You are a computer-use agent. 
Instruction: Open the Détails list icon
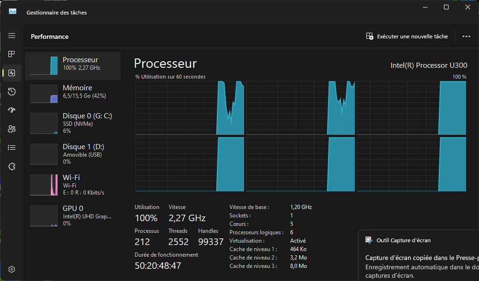coord(12,148)
